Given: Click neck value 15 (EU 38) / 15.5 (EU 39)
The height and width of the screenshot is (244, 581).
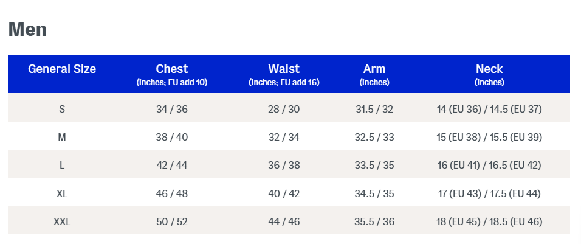Looking at the screenshot, I should click(489, 138).
